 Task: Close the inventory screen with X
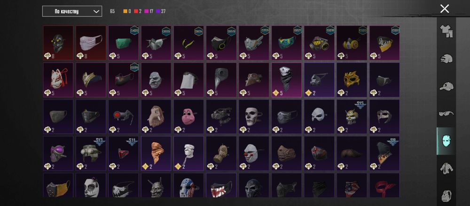pyautogui.click(x=445, y=9)
